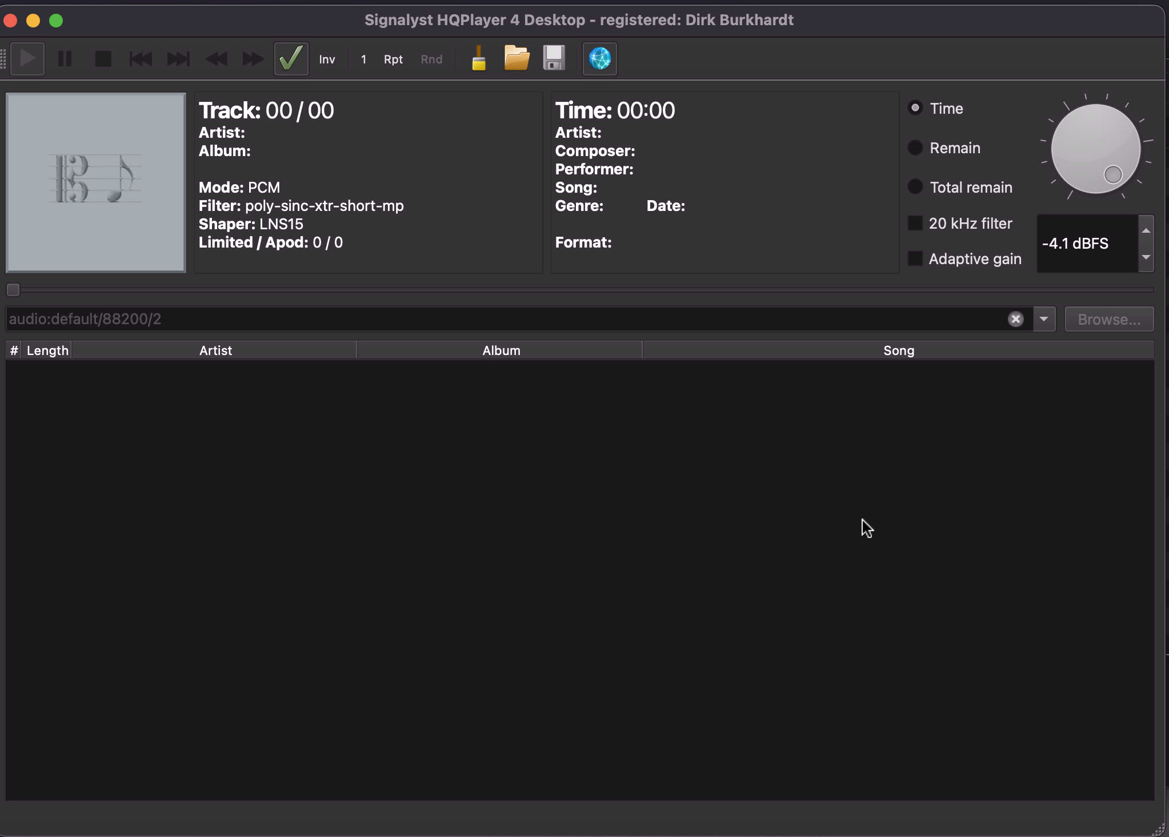
Task: Click the toolbar drag handle grip
Action: pyautogui.click(x=3, y=59)
